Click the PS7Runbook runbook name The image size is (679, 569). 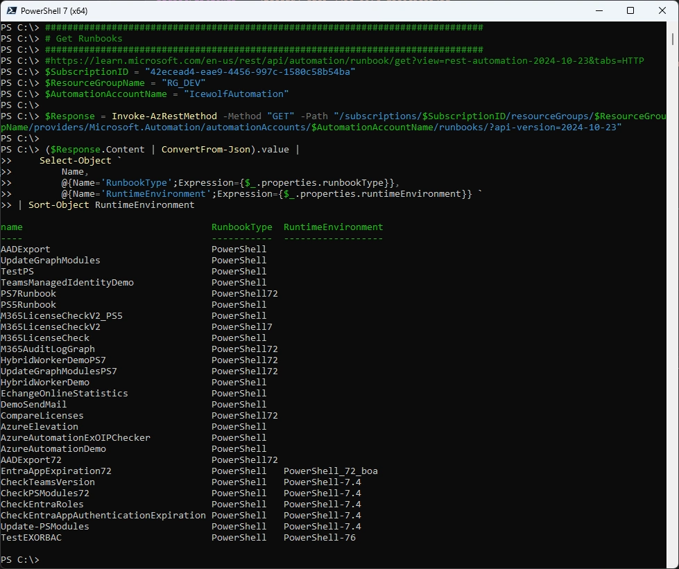click(x=28, y=294)
